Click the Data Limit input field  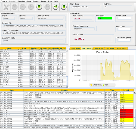[x=124, y=29]
